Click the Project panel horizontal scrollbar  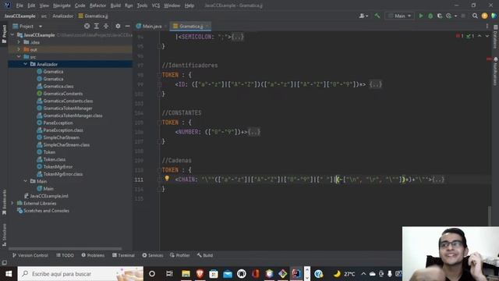65,248
